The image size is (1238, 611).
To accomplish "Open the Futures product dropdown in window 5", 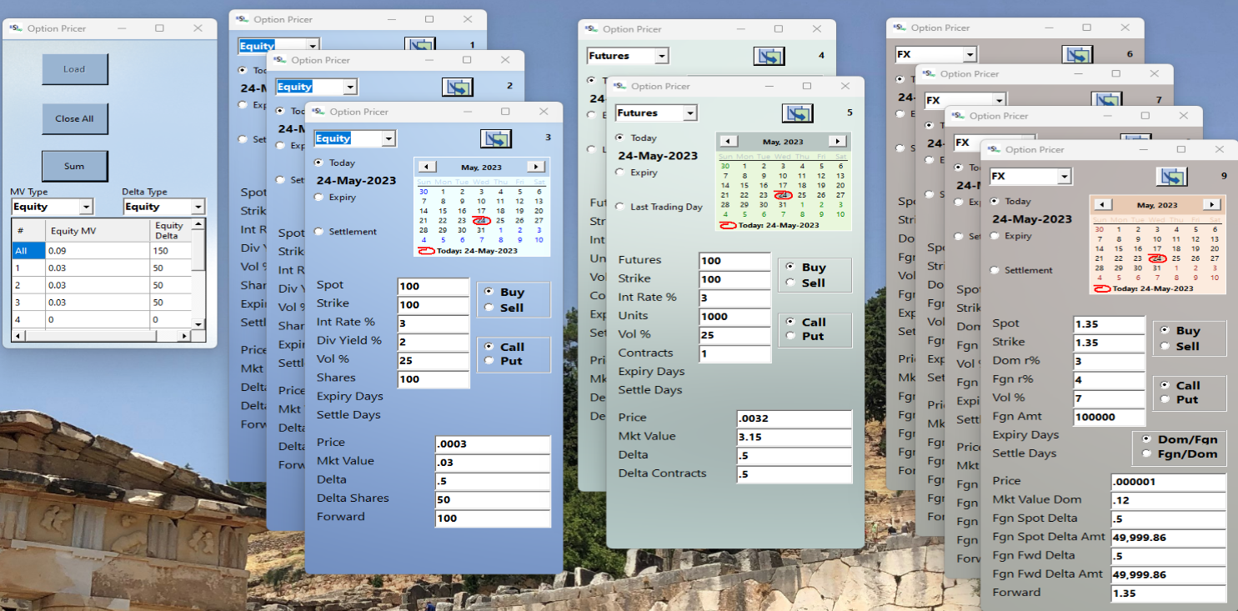I will click(689, 113).
